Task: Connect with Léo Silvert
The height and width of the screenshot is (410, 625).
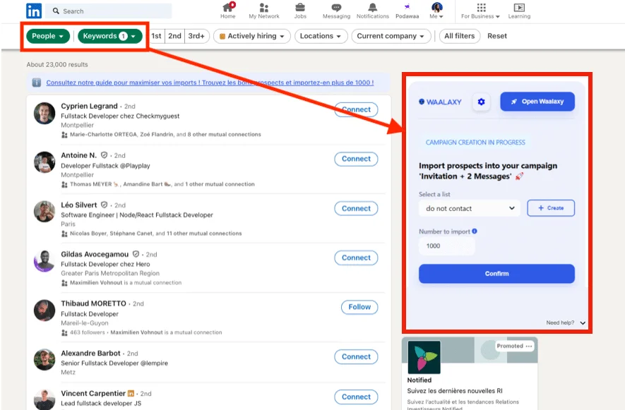Action: [x=356, y=208]
